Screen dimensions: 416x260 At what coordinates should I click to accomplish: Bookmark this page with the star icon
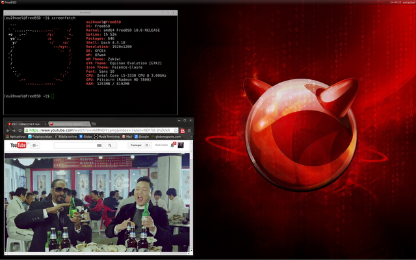[x=175, y=130]
